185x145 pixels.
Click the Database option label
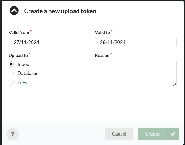tap(27, 73)
